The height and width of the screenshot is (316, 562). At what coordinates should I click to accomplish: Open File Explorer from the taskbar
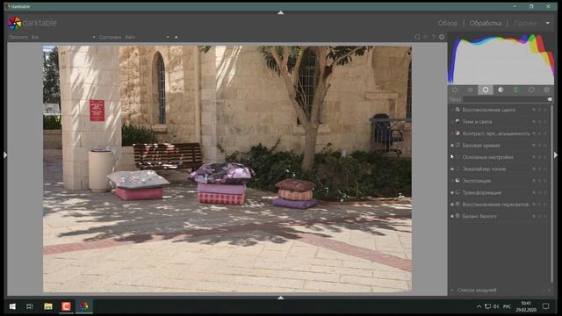tap(48, 306)
